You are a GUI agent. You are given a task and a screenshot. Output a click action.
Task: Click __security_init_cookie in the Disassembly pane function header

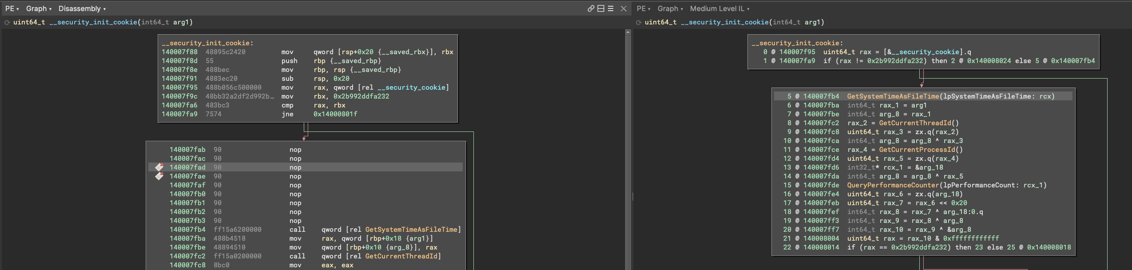[93, 22]
